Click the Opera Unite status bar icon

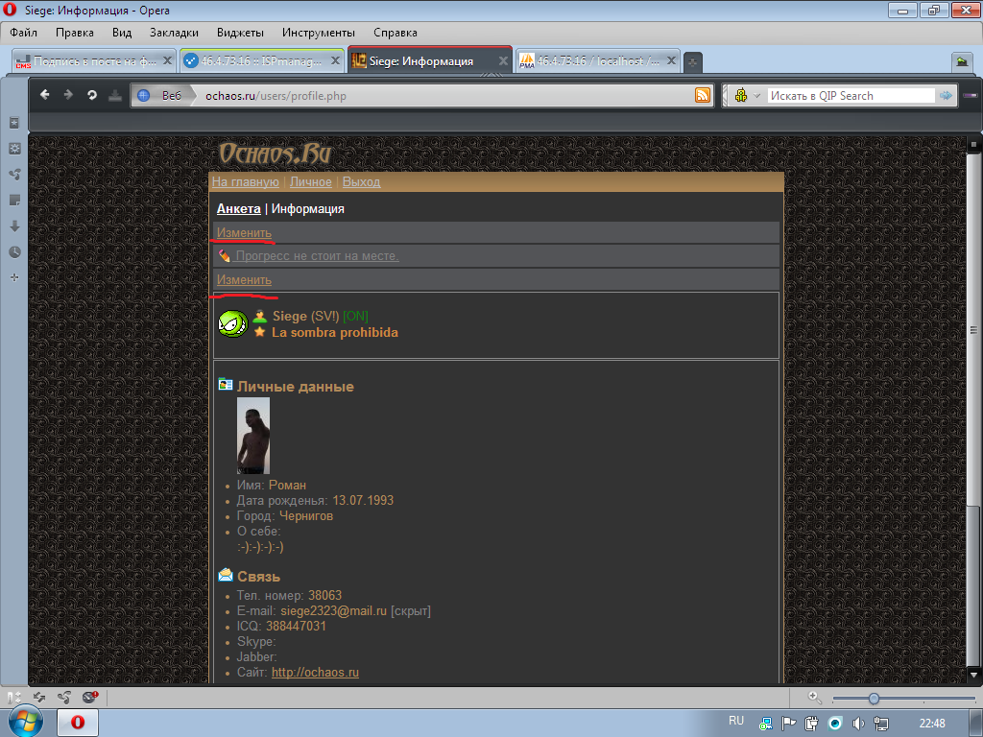point(64,697)
